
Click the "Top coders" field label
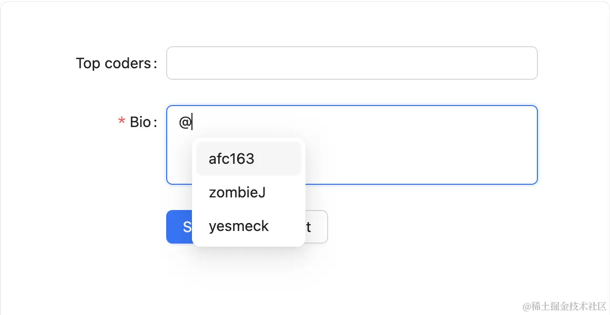point(114,64)
